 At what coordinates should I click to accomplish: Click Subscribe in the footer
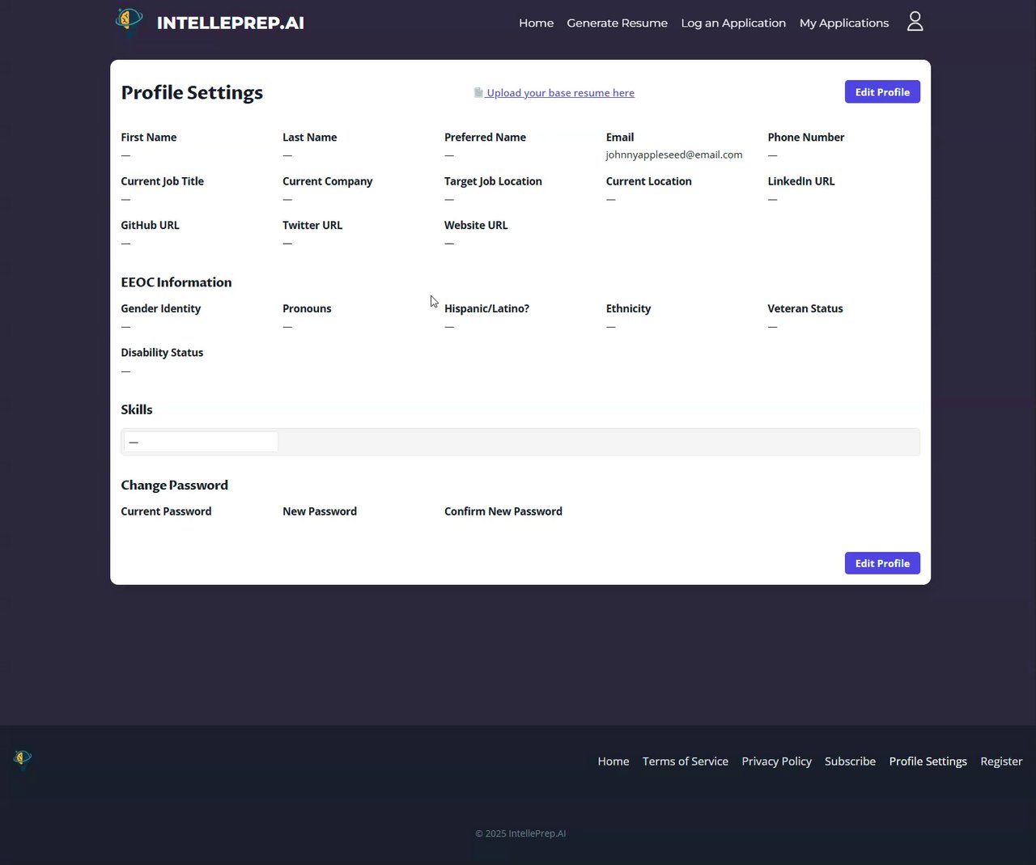coord(850,761)
